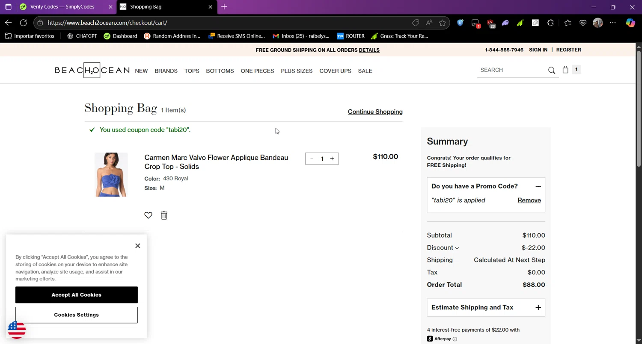The width and height of the screenshot is (642, 344).
Task: Click the address bar URL
Action: 107,23
